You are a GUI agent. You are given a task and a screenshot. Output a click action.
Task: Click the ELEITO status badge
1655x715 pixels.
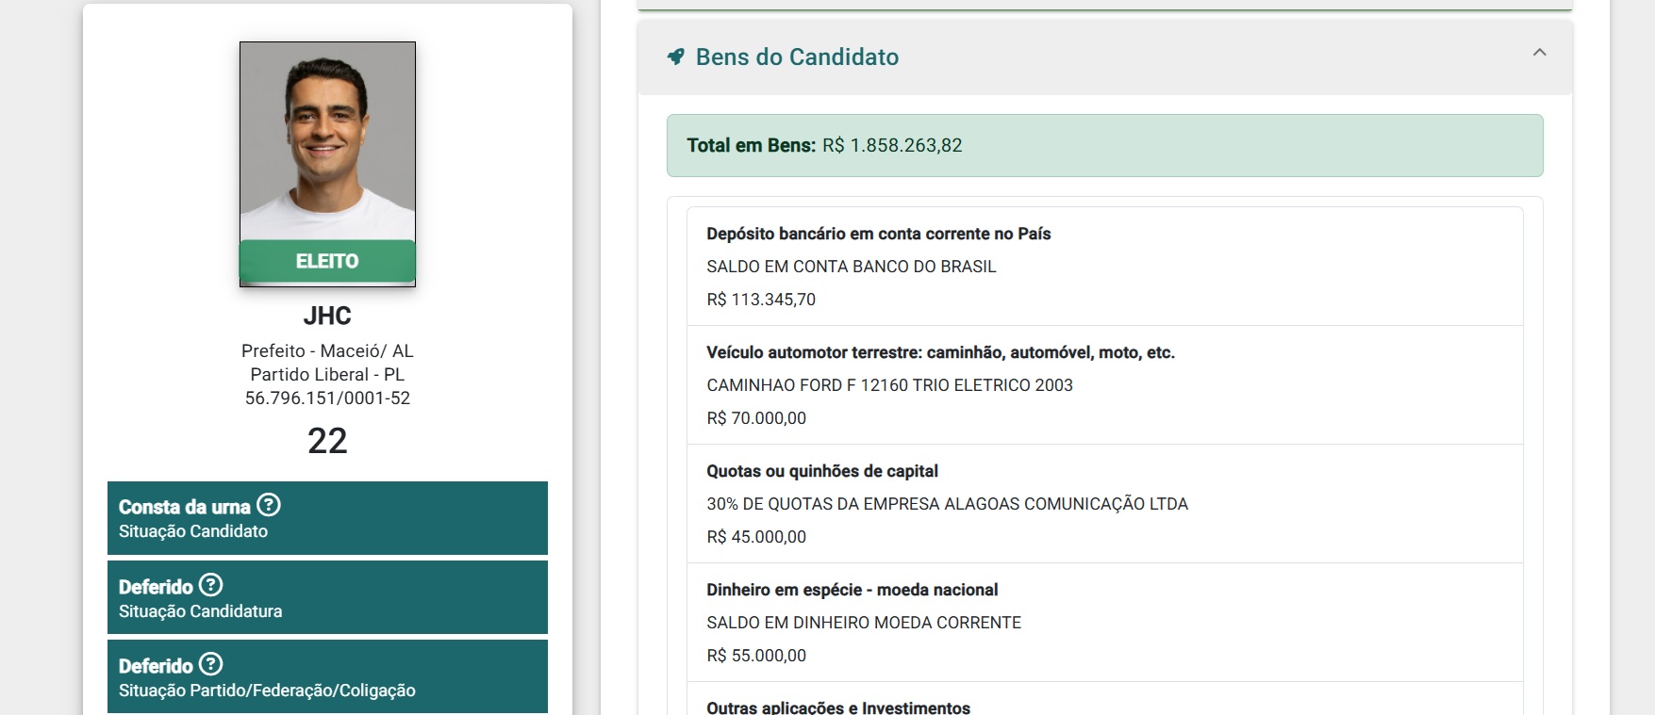tap(327, 261)
